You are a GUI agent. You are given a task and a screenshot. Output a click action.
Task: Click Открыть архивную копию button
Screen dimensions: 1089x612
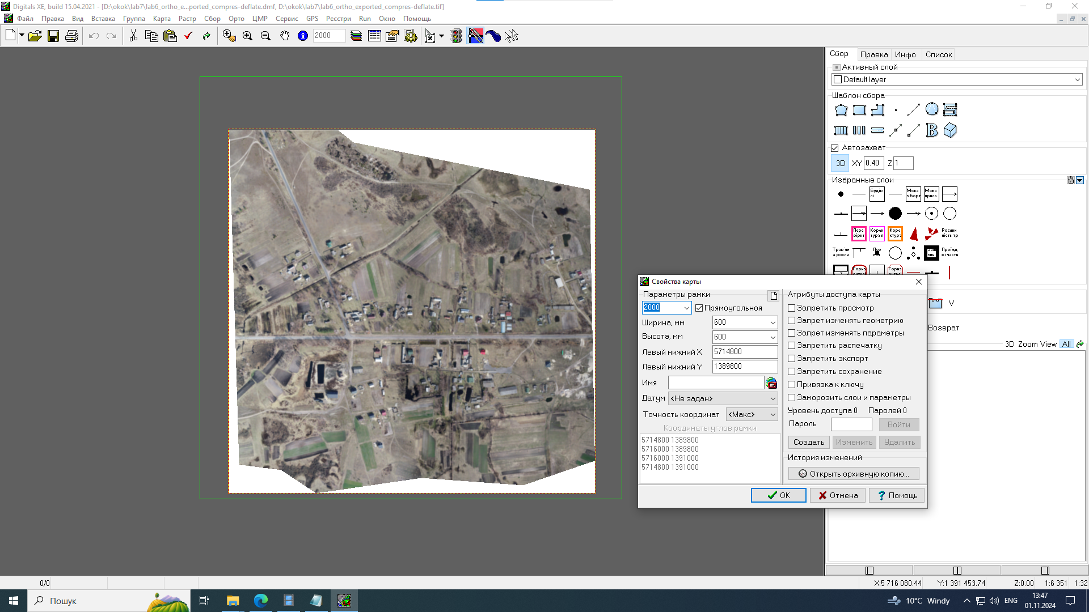pyautogui.click(x=854, y=474)
